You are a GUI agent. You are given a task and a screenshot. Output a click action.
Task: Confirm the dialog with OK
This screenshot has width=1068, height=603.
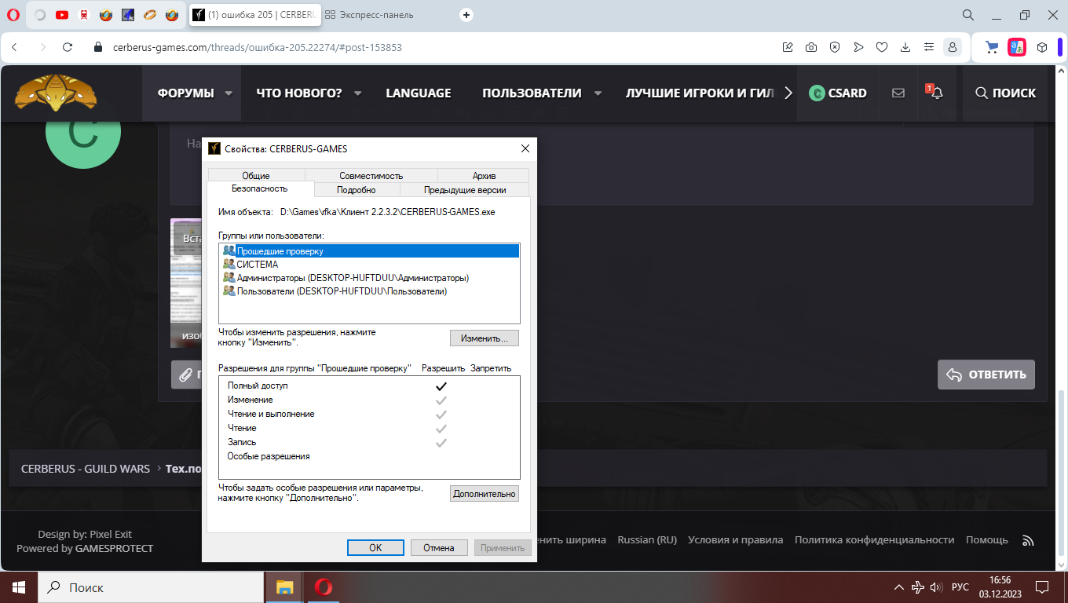[375, 548]
